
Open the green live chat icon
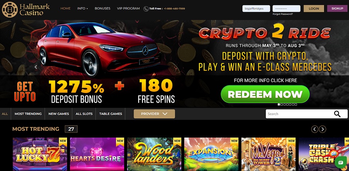[x=341, y=163]
